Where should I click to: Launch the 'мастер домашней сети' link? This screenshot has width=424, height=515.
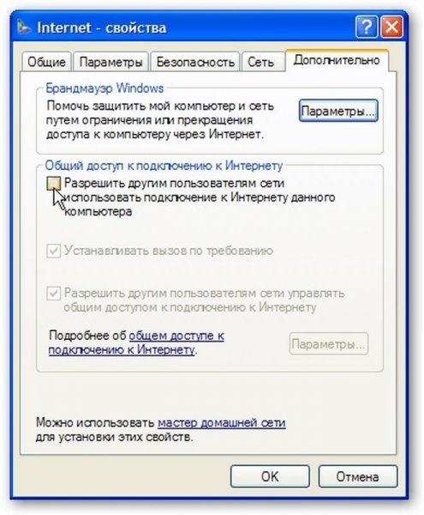point(222,422)
